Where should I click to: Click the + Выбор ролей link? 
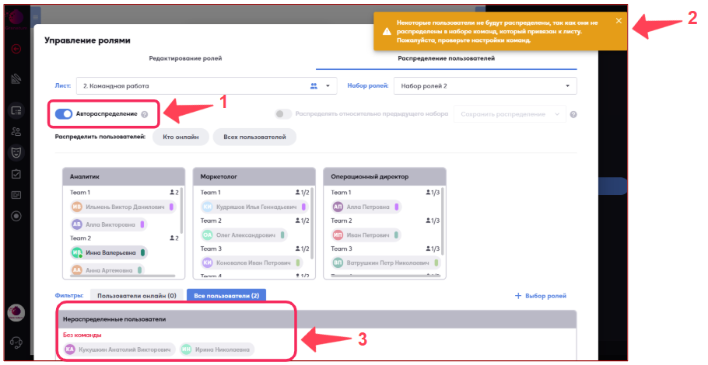pyautogui.click(x=541, y=296)
